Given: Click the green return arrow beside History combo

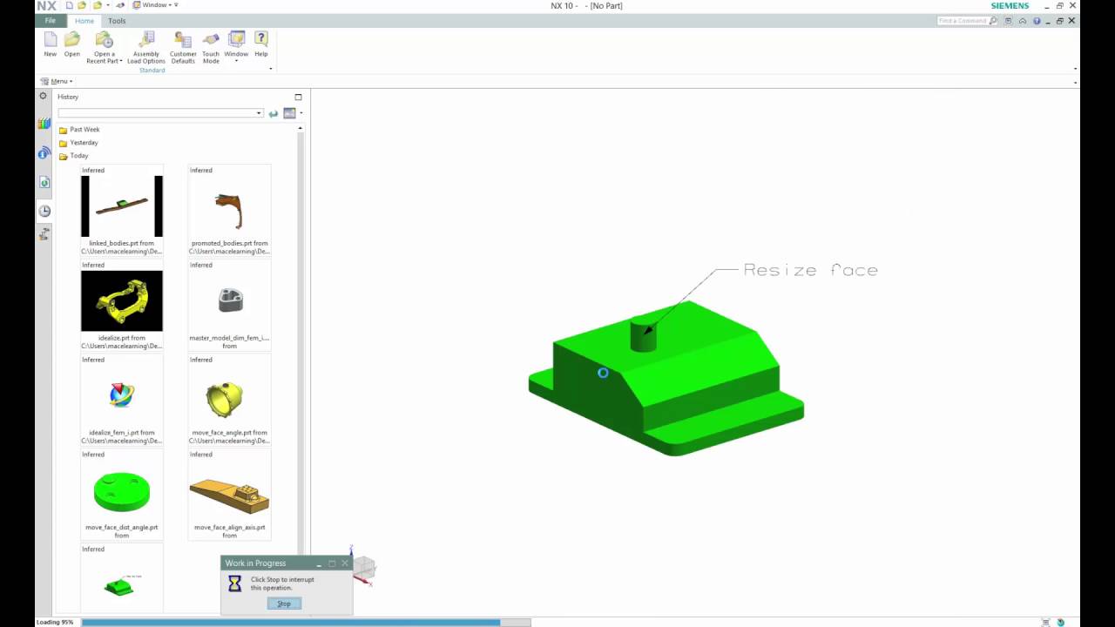Looking at the screenshot, I should (274, 113).
